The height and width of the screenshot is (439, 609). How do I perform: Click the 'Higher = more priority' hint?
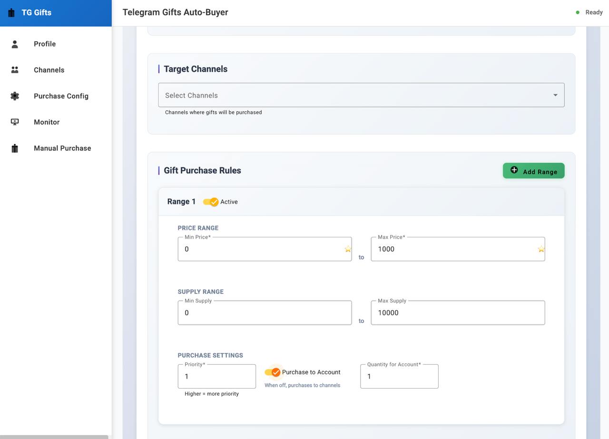click(212, 394)
